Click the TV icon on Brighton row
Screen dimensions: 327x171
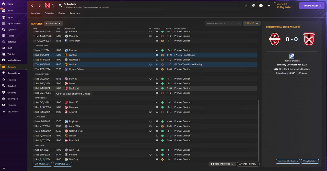150,121
